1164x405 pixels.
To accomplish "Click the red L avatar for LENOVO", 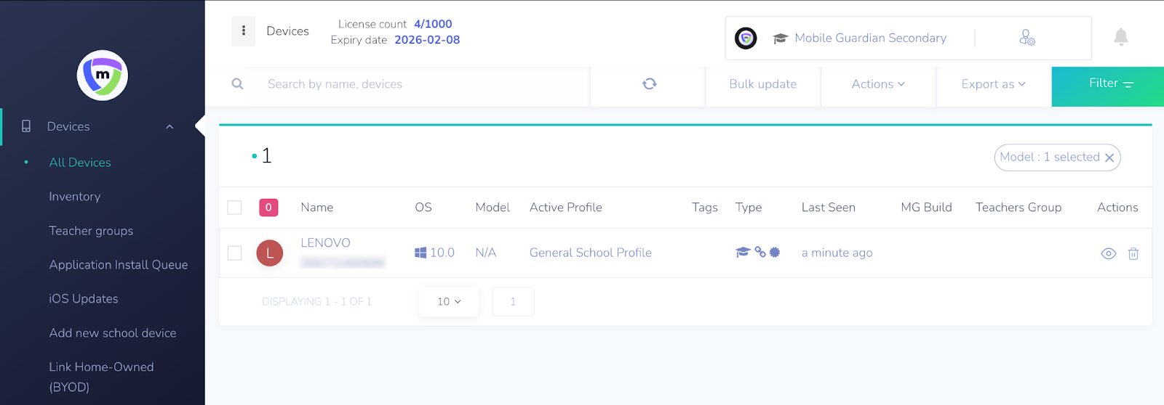I will click(269, 253).
